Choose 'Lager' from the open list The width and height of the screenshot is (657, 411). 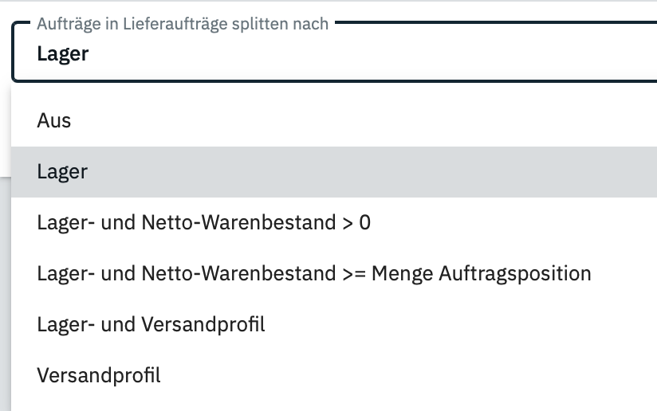pyautogui.click(x=334, y=171)
